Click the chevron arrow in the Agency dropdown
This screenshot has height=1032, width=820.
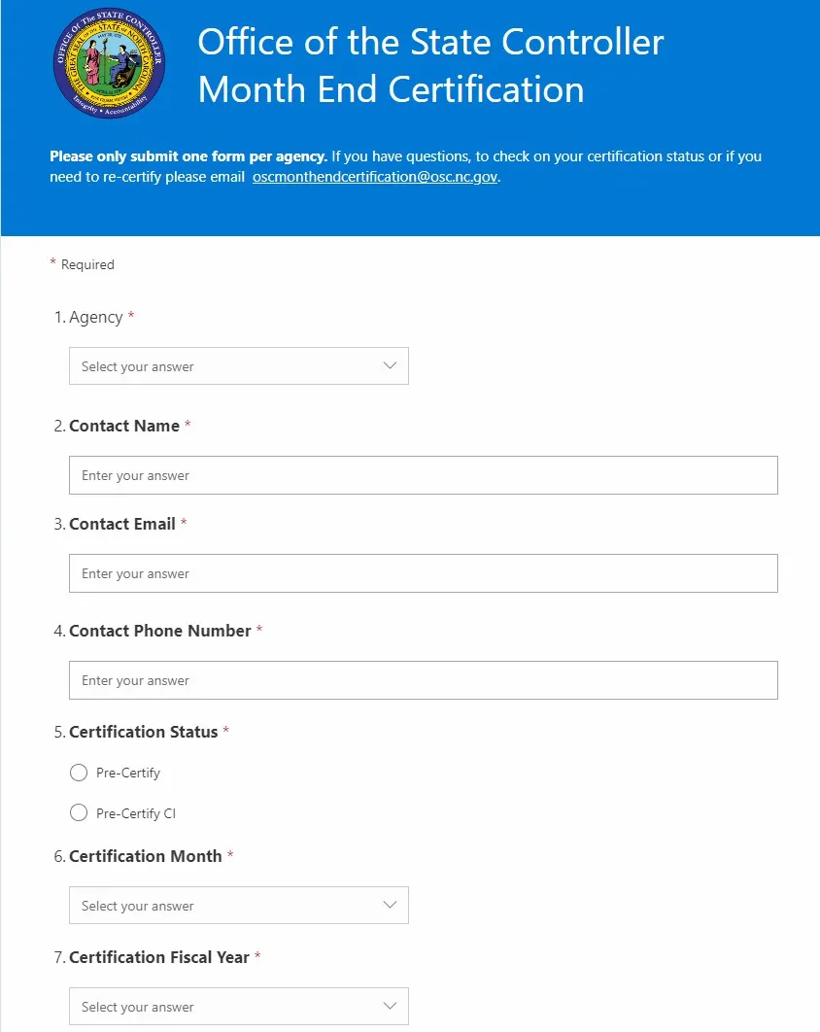[x=390, y=366]
